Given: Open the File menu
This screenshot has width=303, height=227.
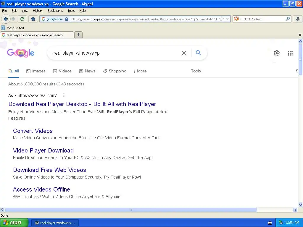Looking at the screenshot, I should click(4, 11).
